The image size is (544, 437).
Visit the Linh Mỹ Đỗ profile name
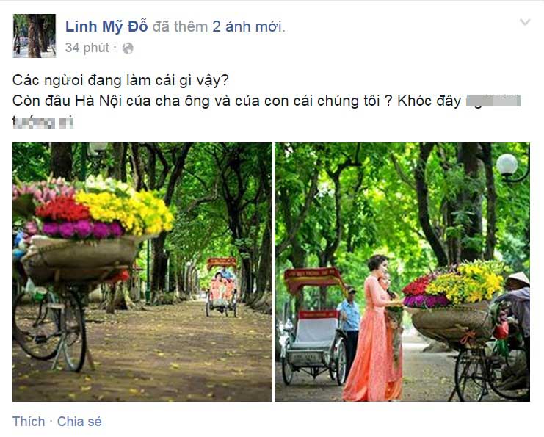click(106, 26)
